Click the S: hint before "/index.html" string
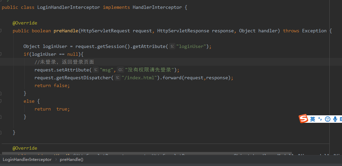Viewport: 342px width, 166px height. [x=117, y=78]
